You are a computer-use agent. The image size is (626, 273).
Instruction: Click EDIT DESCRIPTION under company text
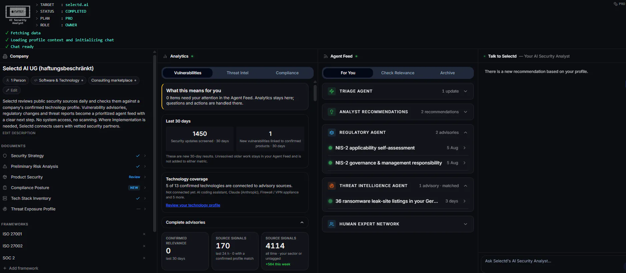click(x=19, y=133)
